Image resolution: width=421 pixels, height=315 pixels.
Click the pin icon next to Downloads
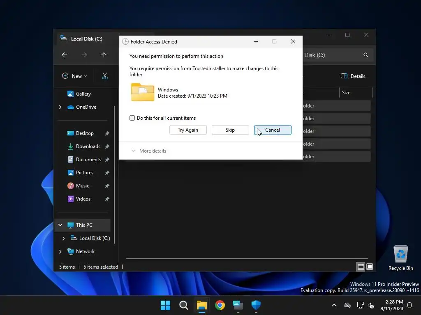click(107, 146)
